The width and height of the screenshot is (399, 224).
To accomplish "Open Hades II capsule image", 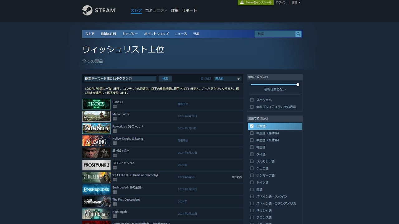I will pos(96,104).
